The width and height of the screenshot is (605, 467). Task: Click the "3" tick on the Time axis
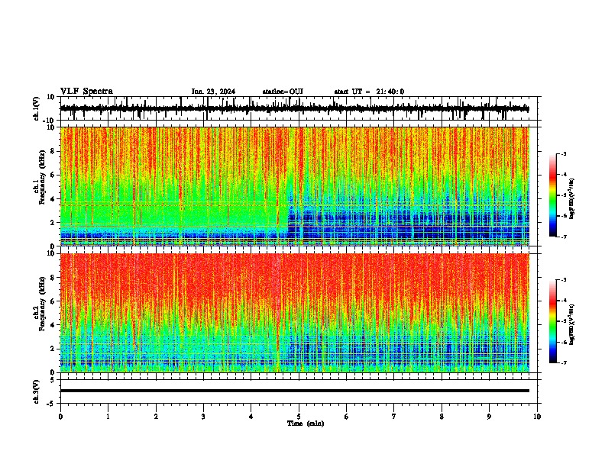[x=203, y=417]
